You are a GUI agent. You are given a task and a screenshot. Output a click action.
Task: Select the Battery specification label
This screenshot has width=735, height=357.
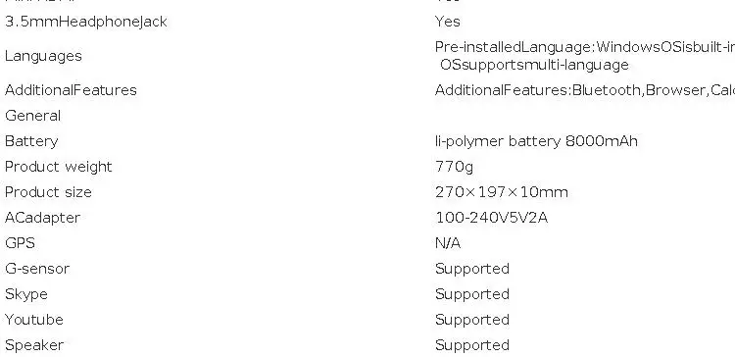click(x=31, y=141)
